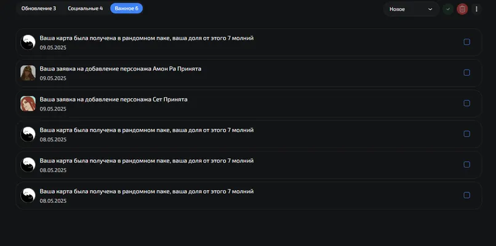Viewport: 496px width, 246px height.
Task: Select the Важное 6 tab
Action: coord(127,9)
